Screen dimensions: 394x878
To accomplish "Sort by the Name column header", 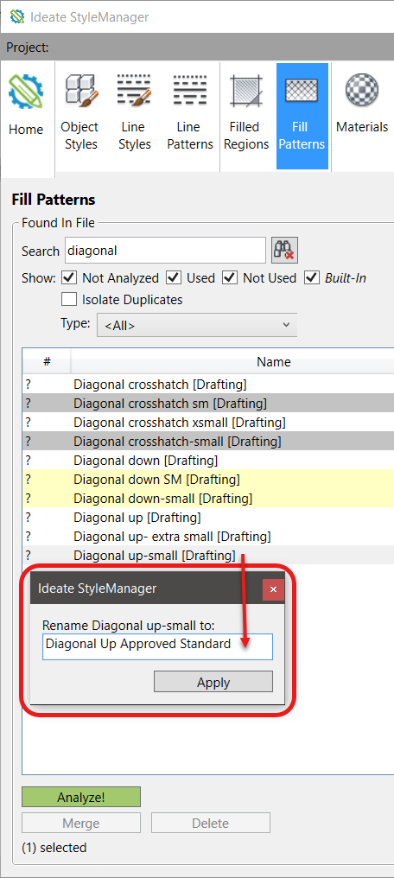I will pyautogui.click(x=274, y=362).
